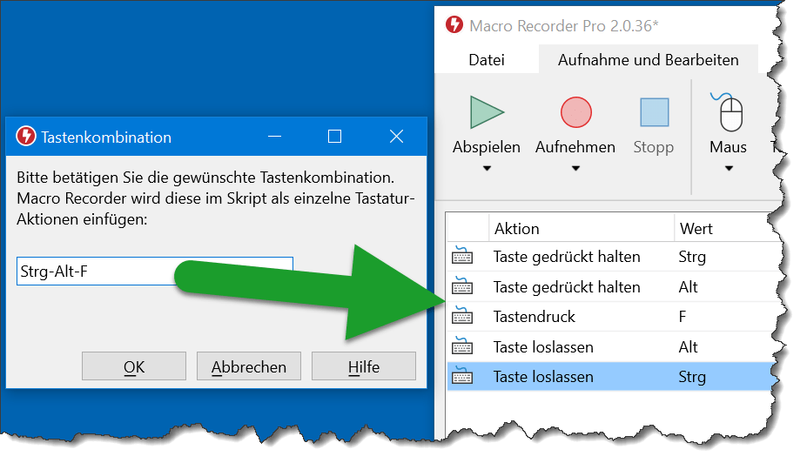Confirm with the OK button
Viewport: 807px width, 463px height.
point(134,366)
